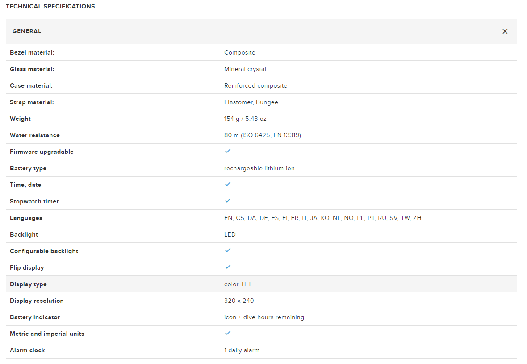Click the Bezel material label
527x364 pixels.
coord(32,53)
